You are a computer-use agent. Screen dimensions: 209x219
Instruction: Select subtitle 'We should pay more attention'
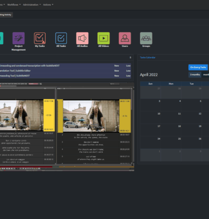91,136
